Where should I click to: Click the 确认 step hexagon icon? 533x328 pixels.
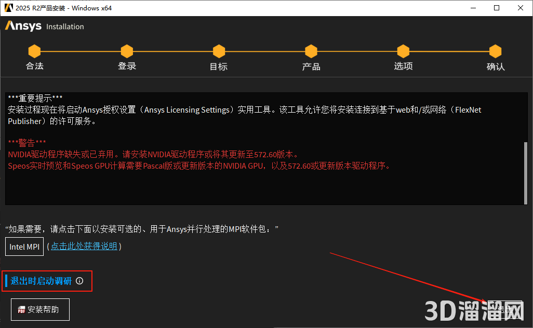click(x=495, y=51)
